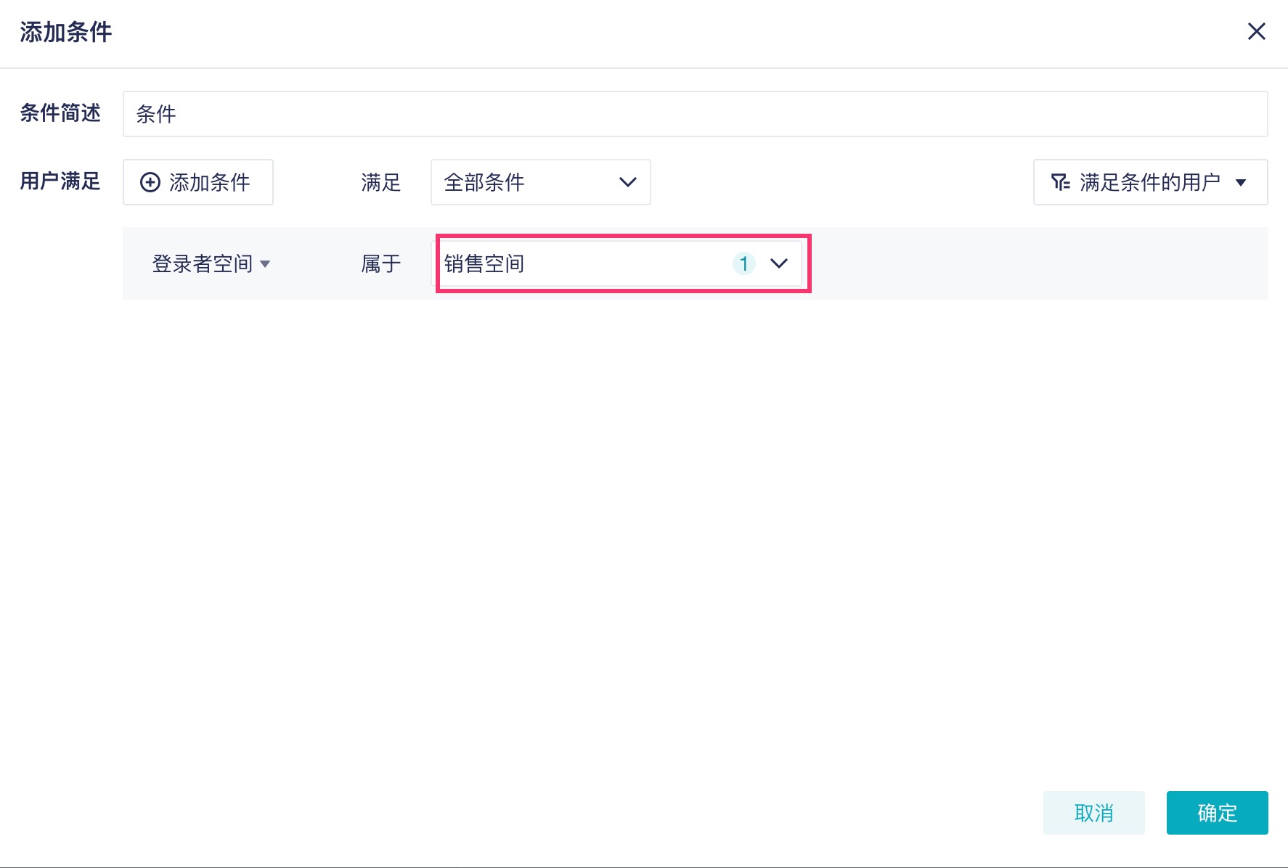Click the 添加条件 dialog title

click(66, 32)
